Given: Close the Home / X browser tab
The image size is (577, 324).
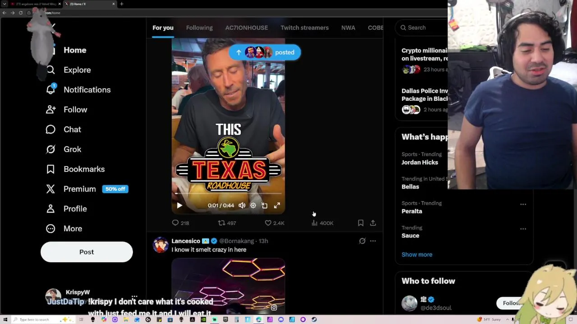Looking at the screenshot, I should [114, 4].
